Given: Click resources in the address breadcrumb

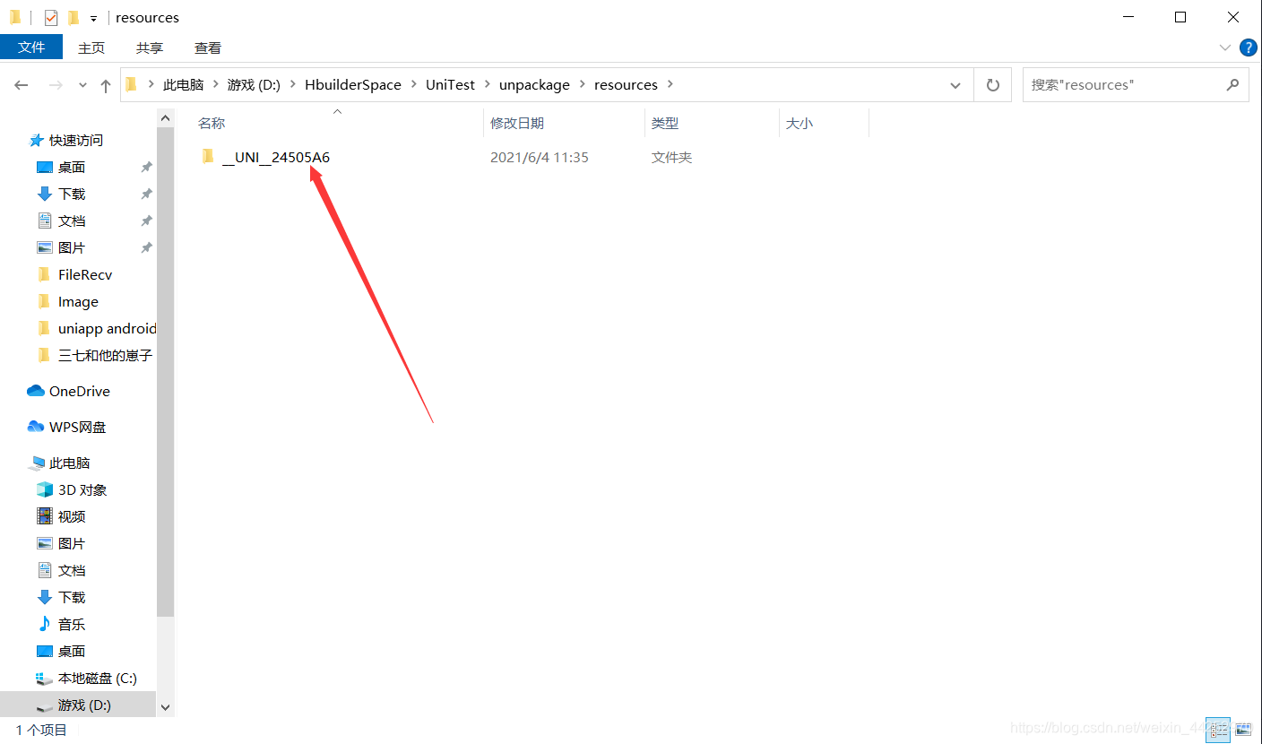Looking at the screenshot, I should coord(626,84).
